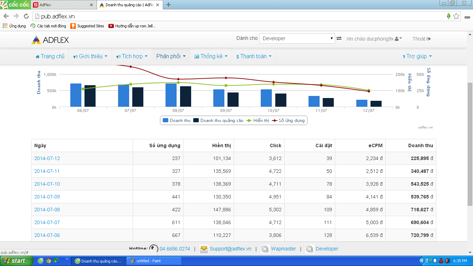Click Thoát to log out
The width and height of the screenshot is (473, 266).
click(x=421, y=39)
